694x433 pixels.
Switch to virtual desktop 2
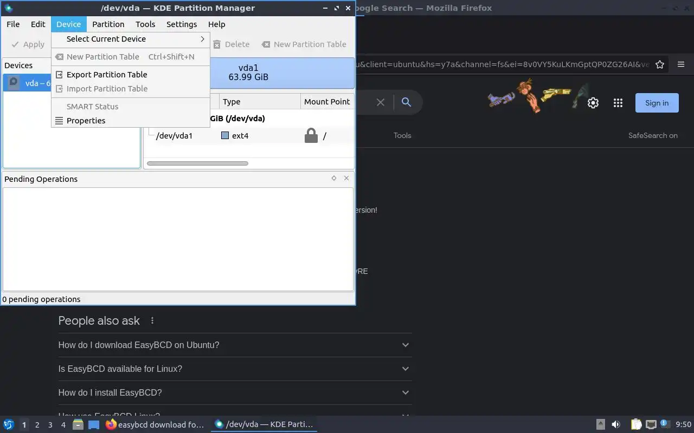pos(37,425)
